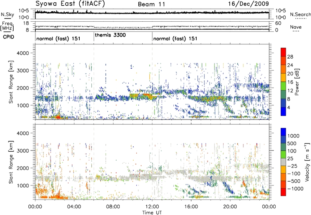This screenshot has width=311, height=215.
Task: Pick the yellow 16–20 dB power colorbar segment
Action: point(283,78)
